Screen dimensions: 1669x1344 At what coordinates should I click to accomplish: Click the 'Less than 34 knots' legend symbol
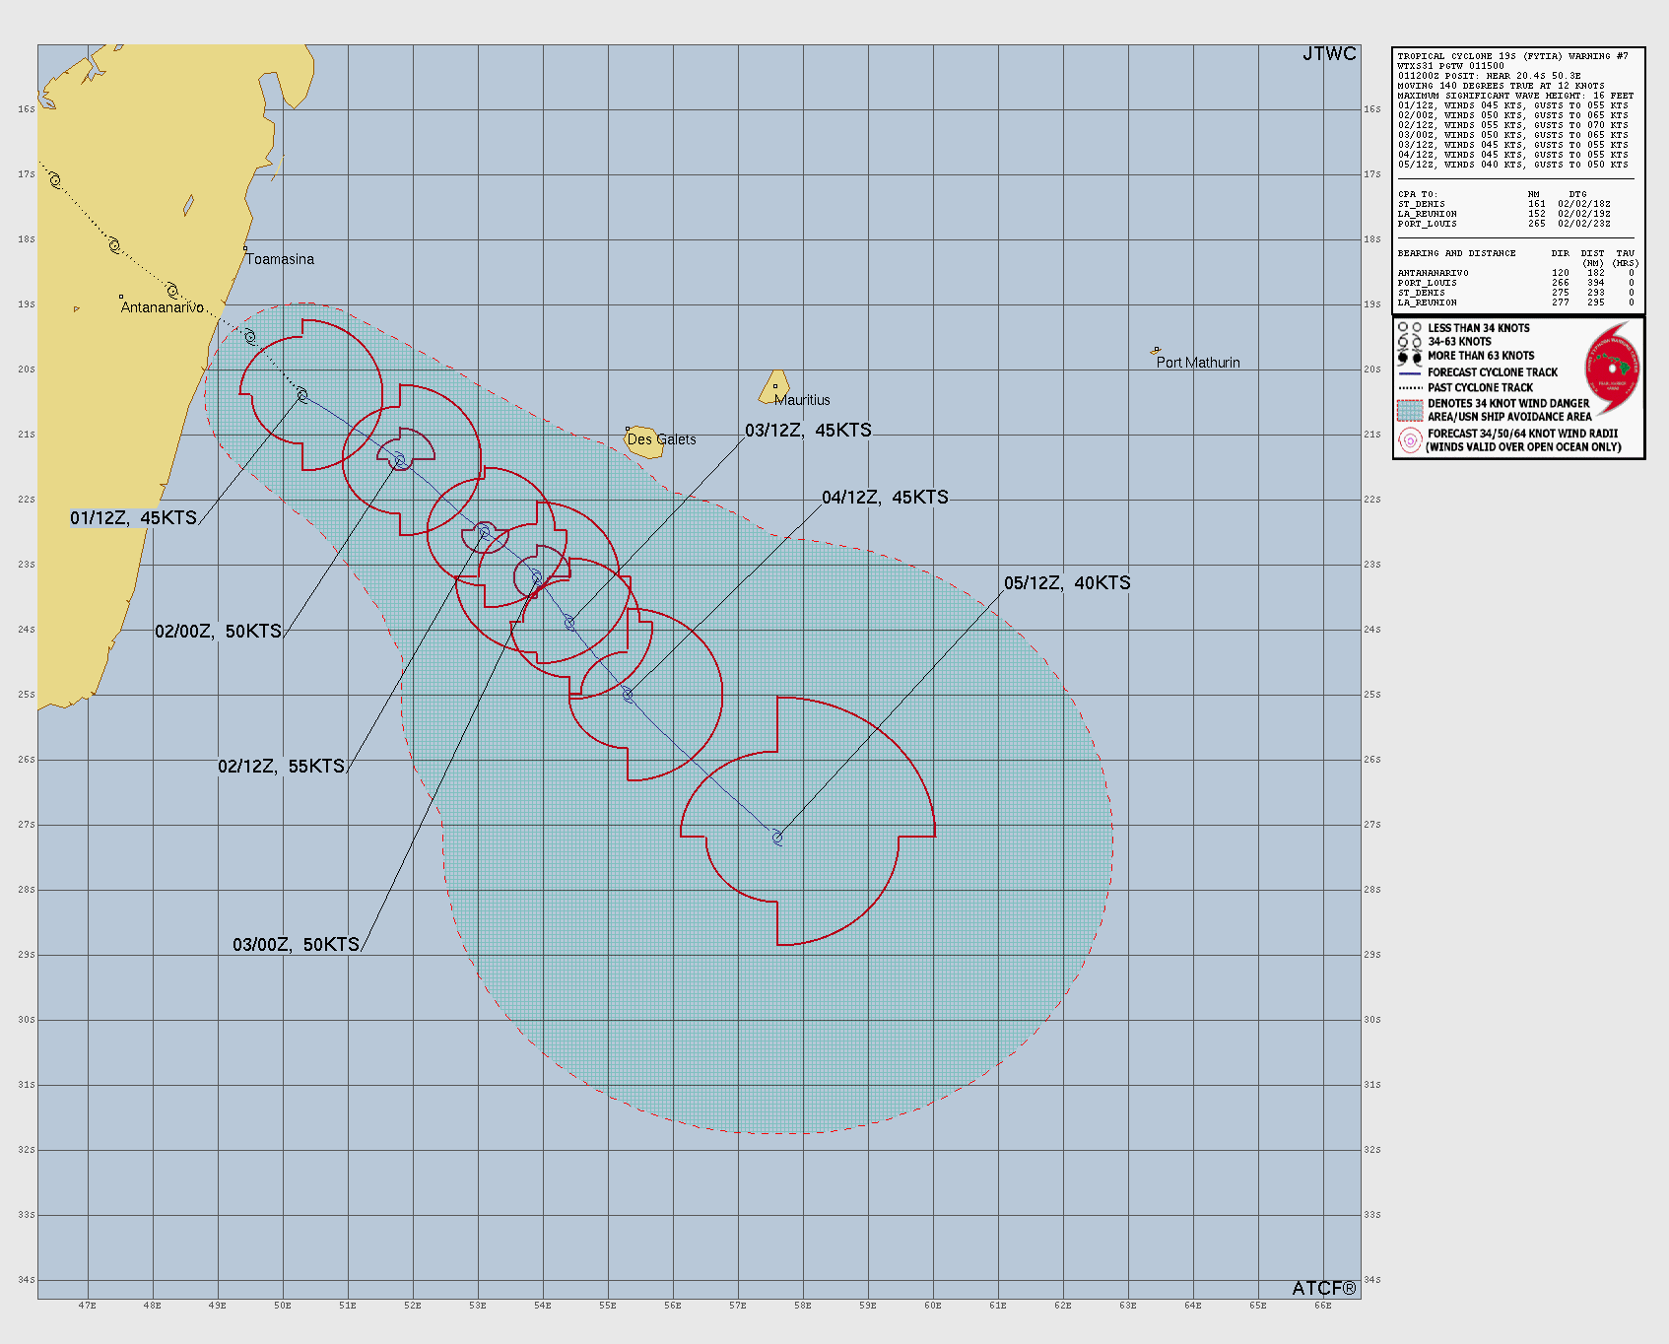1409,328
